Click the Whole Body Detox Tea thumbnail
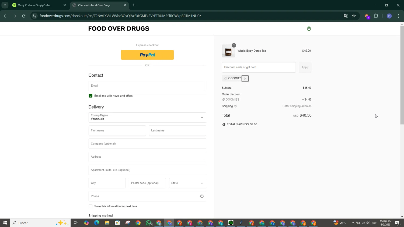 click(x=228, y=51)
